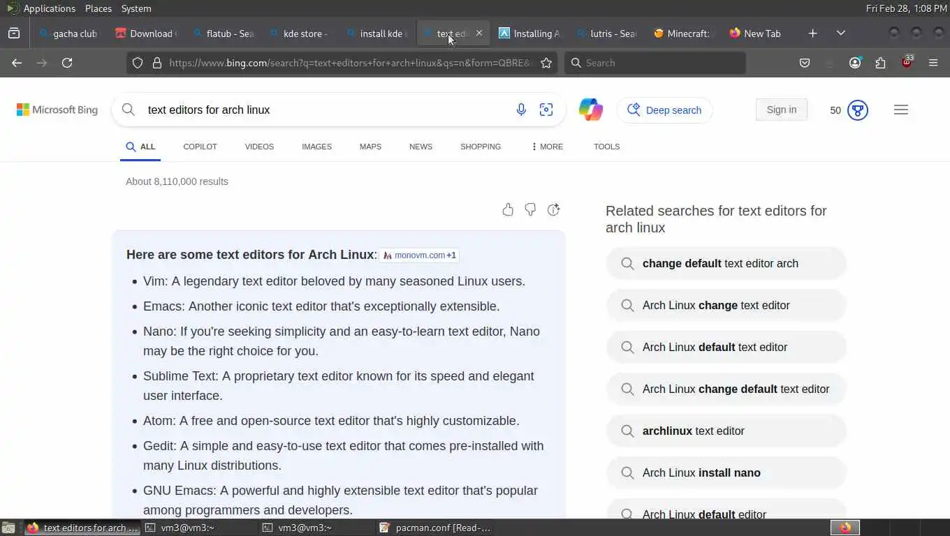Click the Firefox icon in the panel tray
The image size is (950, 536).
click(845, 528)
